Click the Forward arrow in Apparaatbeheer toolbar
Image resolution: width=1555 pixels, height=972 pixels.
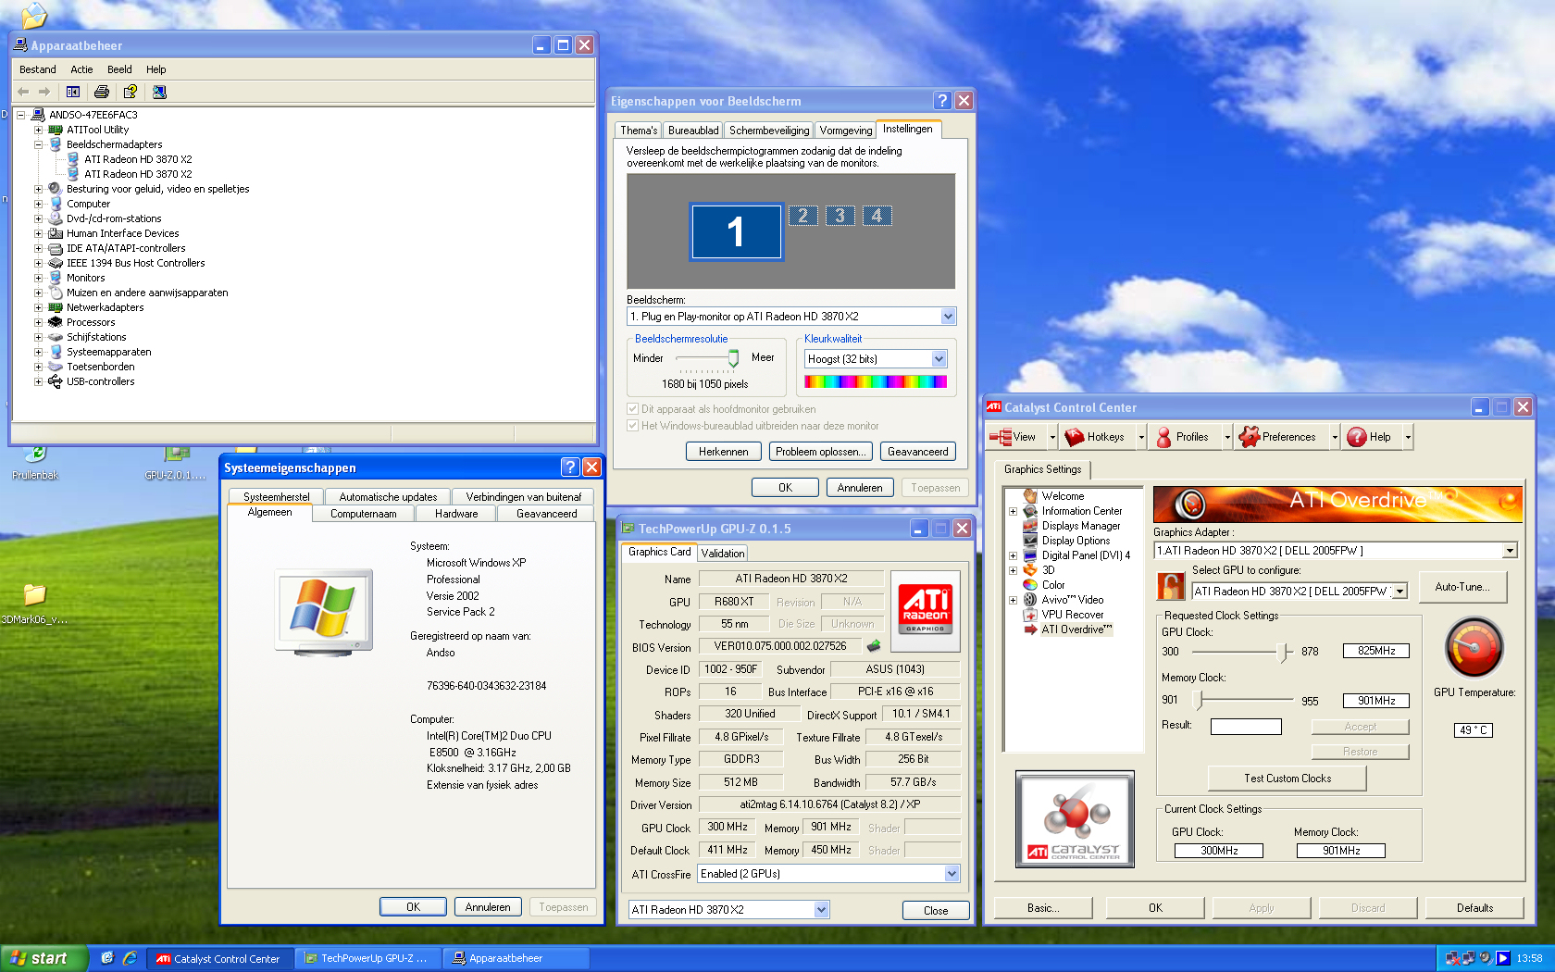[x=44, y=92]
